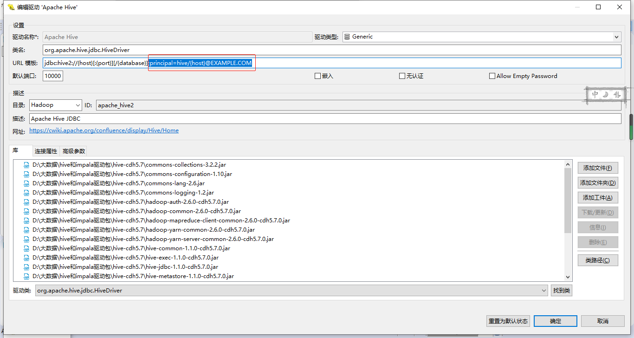
Task: Click jar icon of commons-logging-1.2.jar
Action: coord(27,193)
